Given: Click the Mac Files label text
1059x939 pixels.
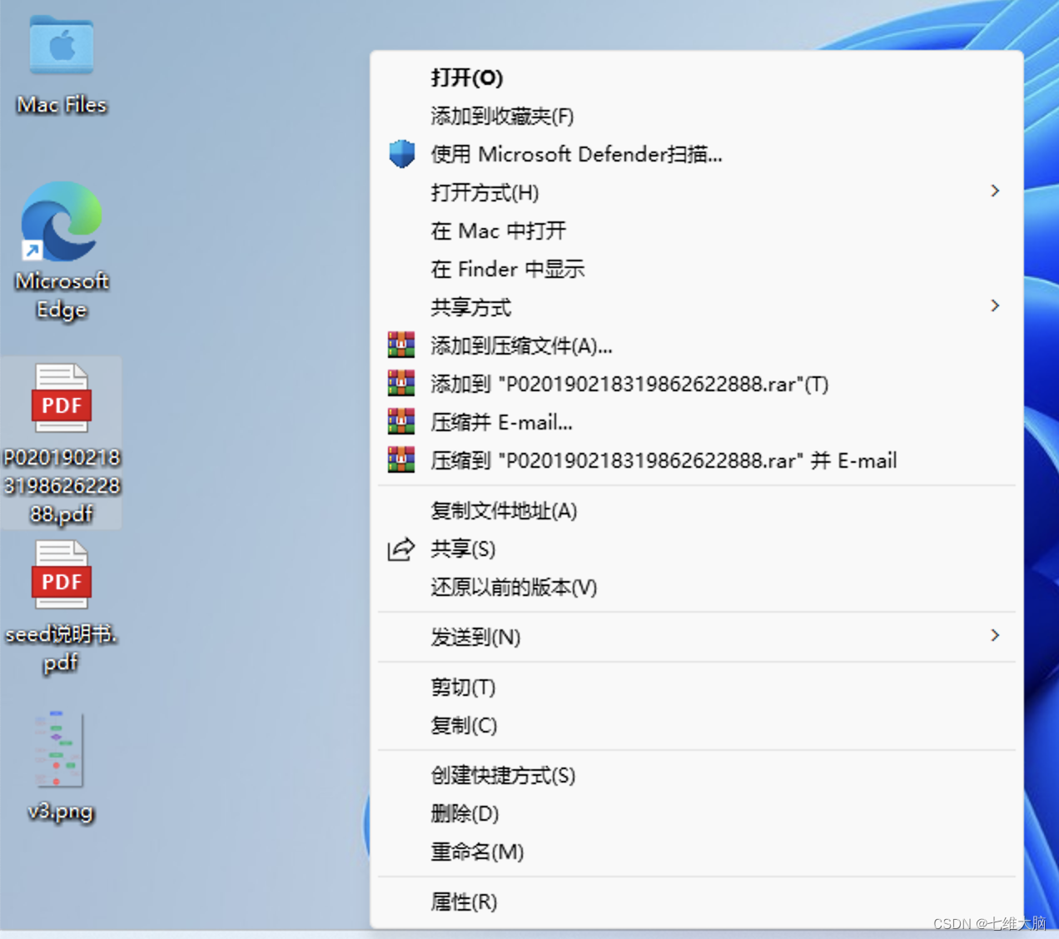Looking at the screenshot, I should point(62,105).
